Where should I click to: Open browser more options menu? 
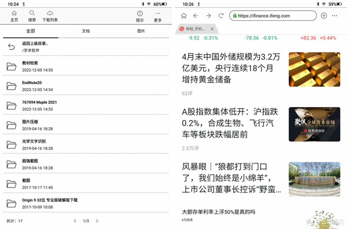pos(334,16)
